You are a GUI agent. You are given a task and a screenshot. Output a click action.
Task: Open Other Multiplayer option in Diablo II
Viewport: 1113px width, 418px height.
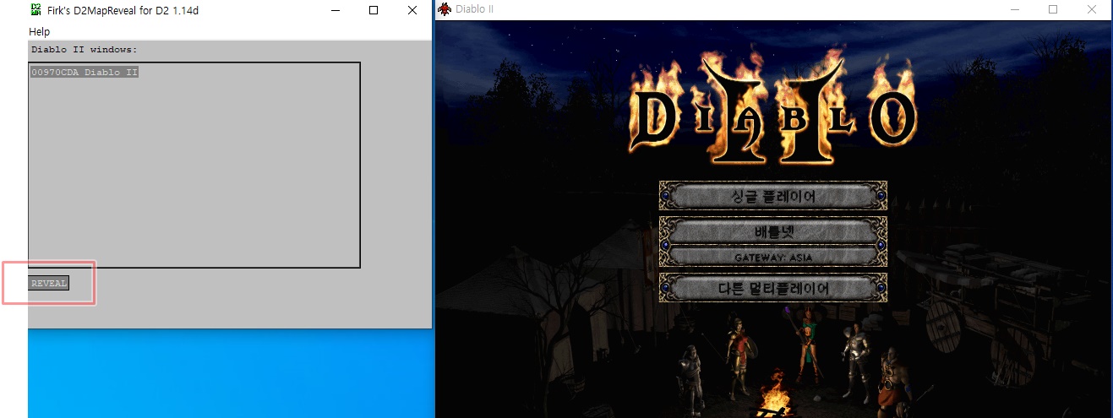[772, 288]
